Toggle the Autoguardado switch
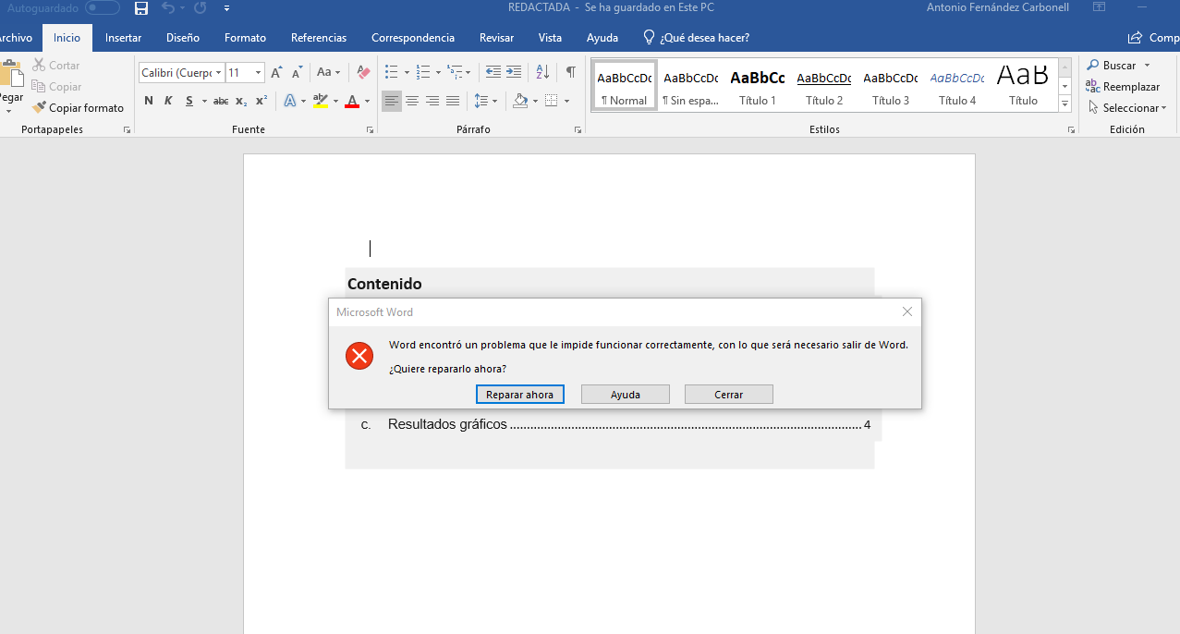 pyautogui.click(x=103, y=8)
